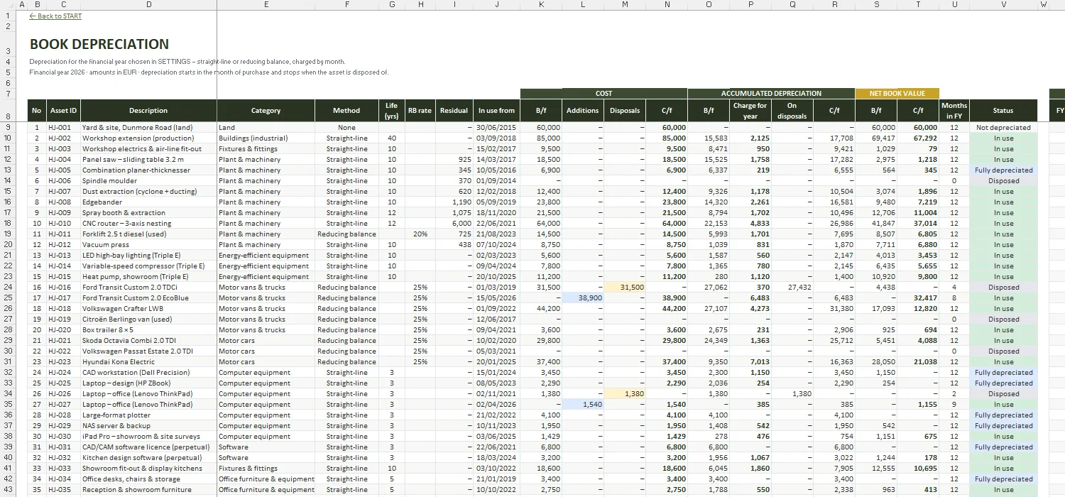Select Panel saw – sliding table cell
Screen dimensions: 1065x497
click(148, 160)
